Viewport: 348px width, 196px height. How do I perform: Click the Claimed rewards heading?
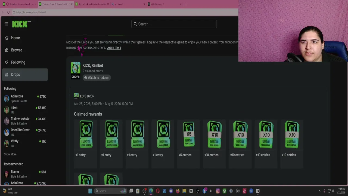pyautogui.click(x=88, y=114)
